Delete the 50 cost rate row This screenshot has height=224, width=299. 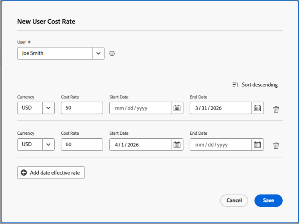coord(276,109)
